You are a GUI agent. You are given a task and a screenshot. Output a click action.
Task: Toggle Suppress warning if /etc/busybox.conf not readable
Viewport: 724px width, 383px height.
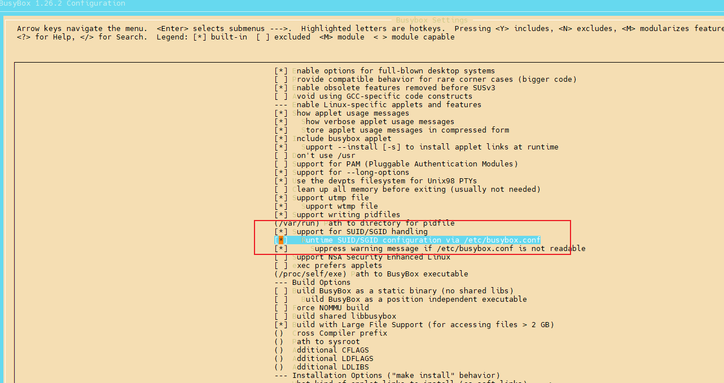pos(430,248)
